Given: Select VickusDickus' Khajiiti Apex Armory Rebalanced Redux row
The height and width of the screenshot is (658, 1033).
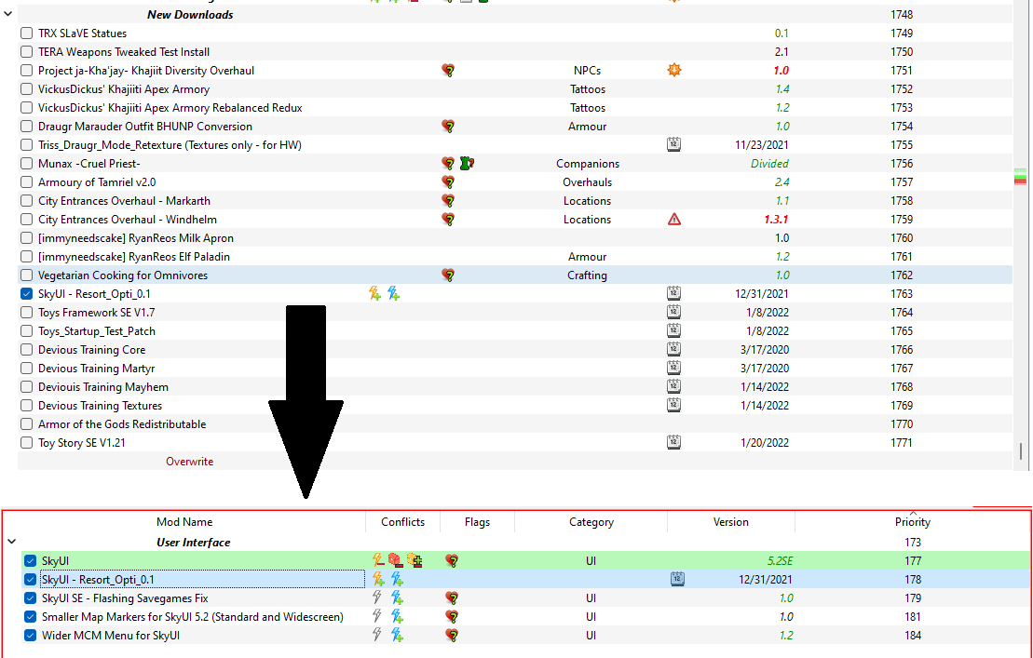Looking at the screenshot, I should [x=514, y=107].
